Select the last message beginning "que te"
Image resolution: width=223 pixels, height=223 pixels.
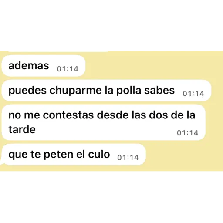pos(74,154)
